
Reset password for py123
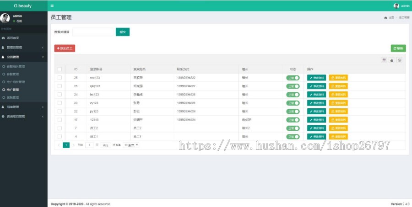[x=338, y=111]
